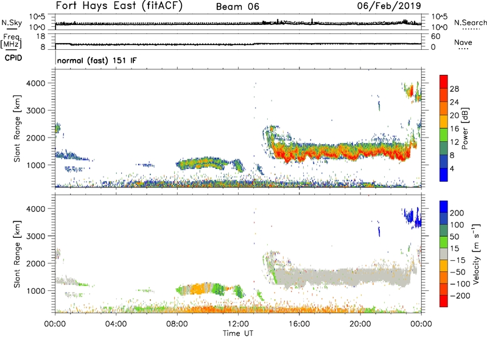This screenshot has width=487, height=337.
Task: Click the '16:00' time tick label
Action: [x=299, y=324]
